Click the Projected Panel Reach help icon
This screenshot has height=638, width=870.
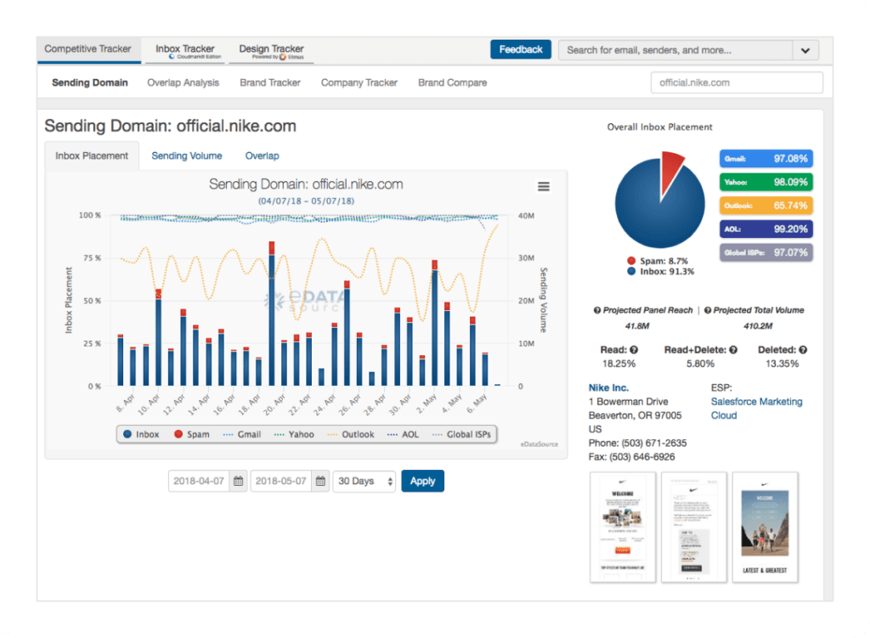pos(597,311)
